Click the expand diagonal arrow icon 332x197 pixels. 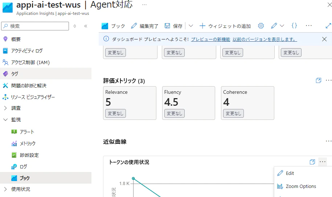tap(328, 26)
